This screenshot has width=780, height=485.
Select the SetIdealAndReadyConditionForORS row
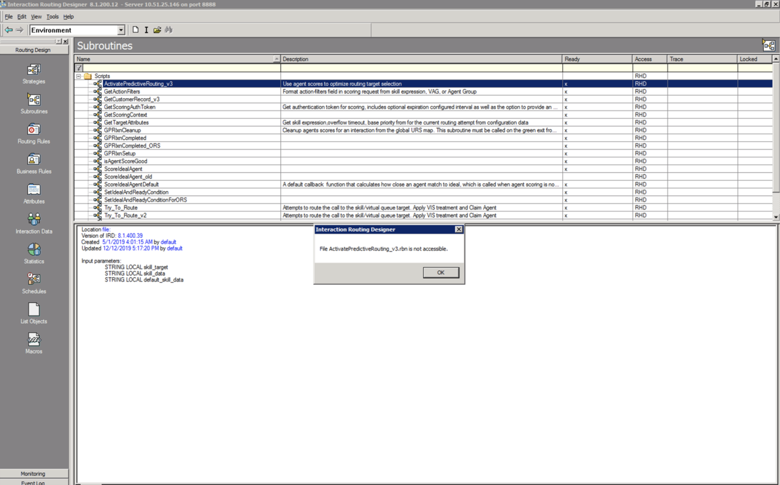point(423,200)
